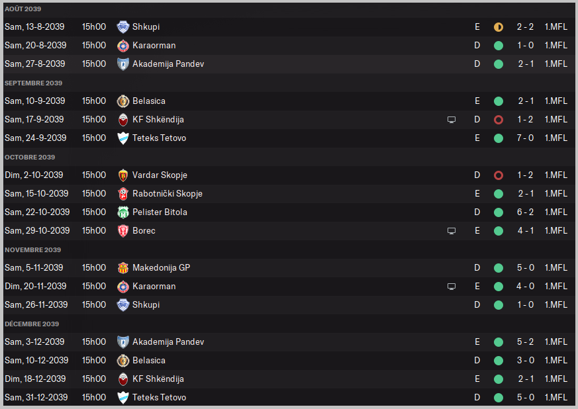Open the 7-0 match result

pos(525,138)
